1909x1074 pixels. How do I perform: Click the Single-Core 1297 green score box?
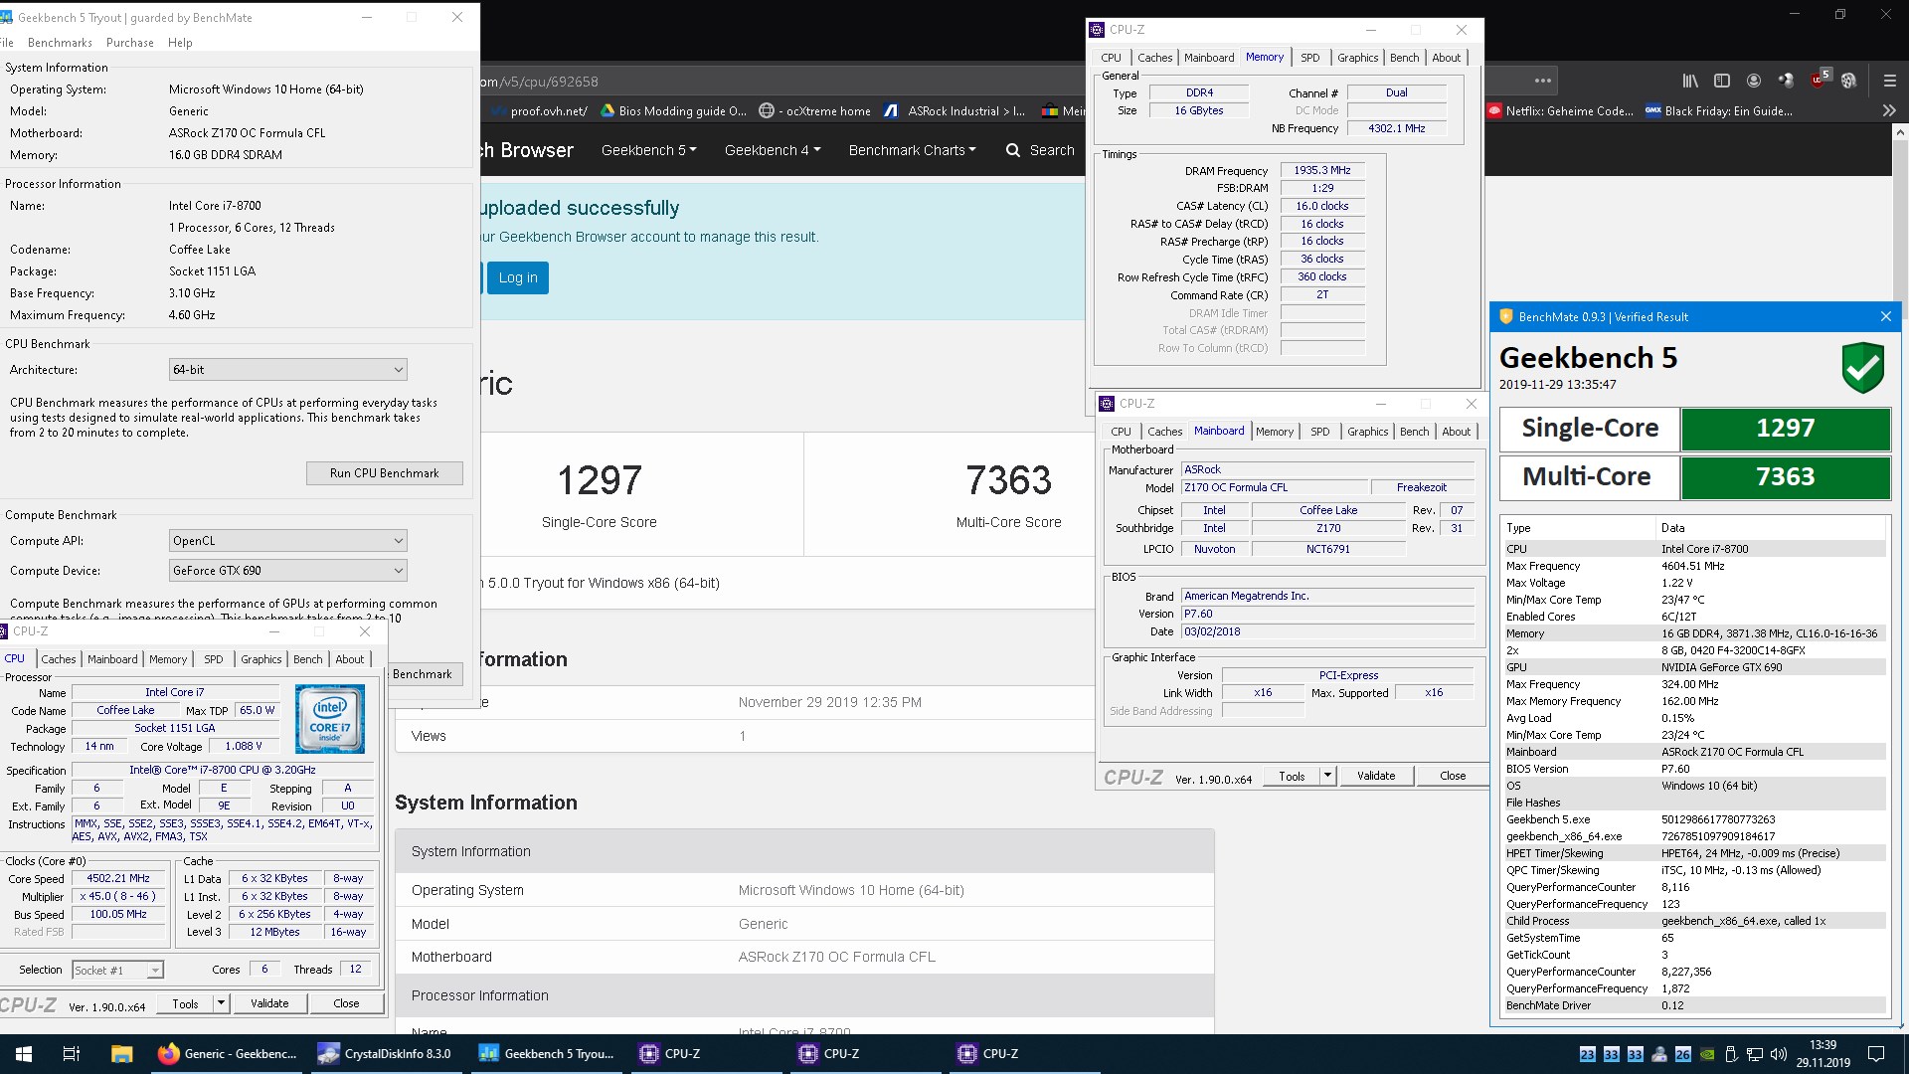coord(1785,429)
